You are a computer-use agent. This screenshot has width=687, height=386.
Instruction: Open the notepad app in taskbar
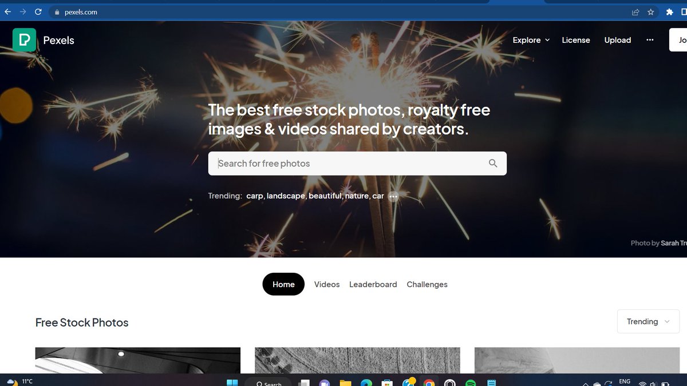click(491, 383)
